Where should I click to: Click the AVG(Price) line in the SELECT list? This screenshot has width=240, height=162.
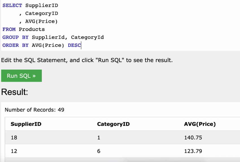[x=38, y=21]
